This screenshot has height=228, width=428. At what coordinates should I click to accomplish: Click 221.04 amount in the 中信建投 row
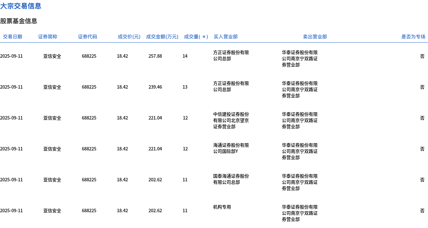pyautogui.click(x=155, y=118)
